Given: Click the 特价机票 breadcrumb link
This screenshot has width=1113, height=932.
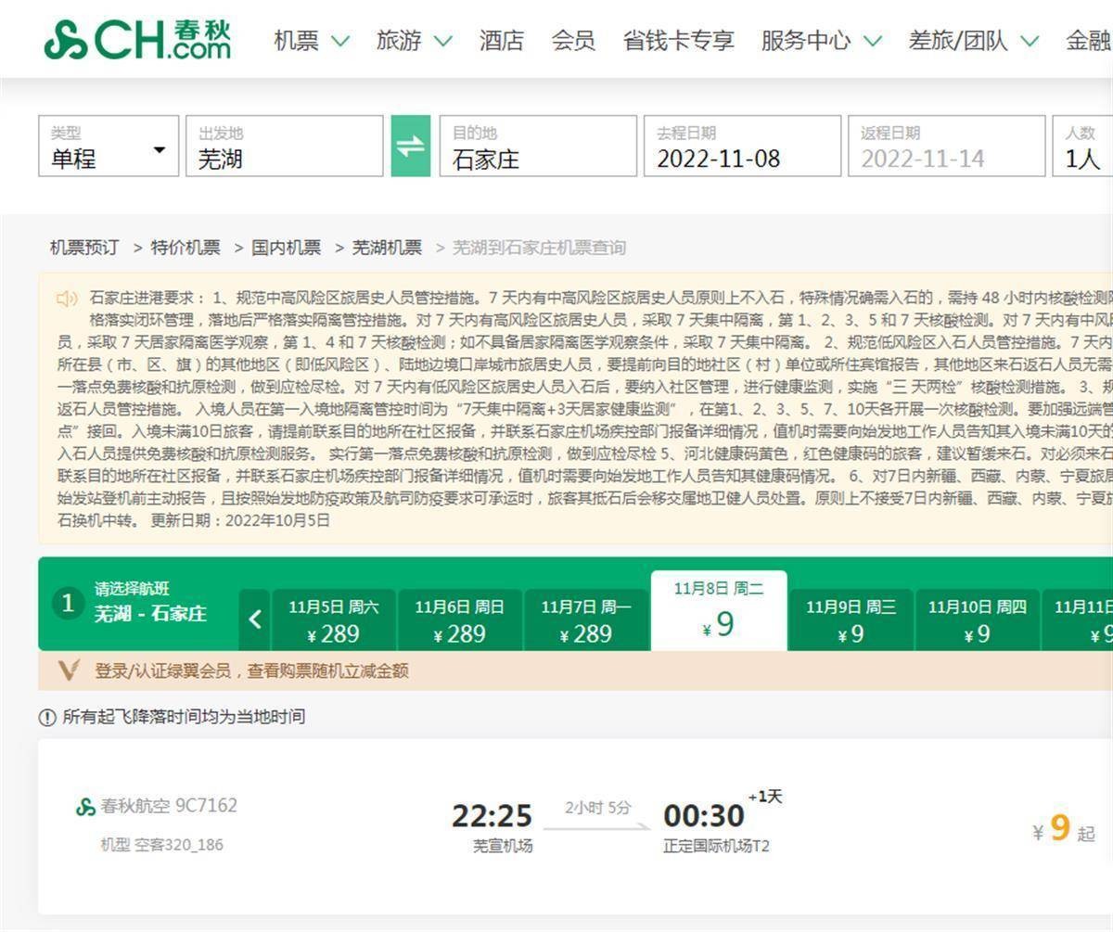Looking at the screenshot, I should click(x=185, y=248).
